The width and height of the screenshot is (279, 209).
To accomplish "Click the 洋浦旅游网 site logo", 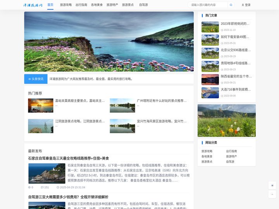I will tap(33, 5).
